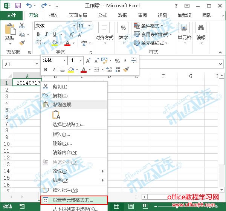
Task: Undo the last action
Action: click(x=29, y=6)
